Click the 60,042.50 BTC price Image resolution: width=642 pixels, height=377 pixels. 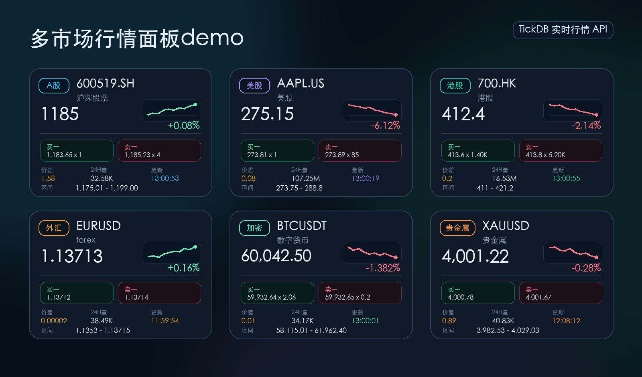coord(276,256)
